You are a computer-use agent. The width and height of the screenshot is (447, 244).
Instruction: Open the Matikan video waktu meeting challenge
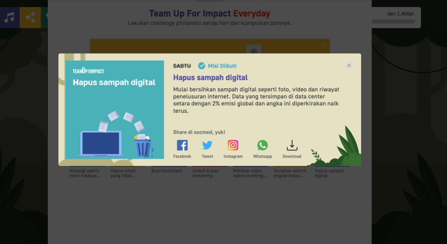pos(250,173)
